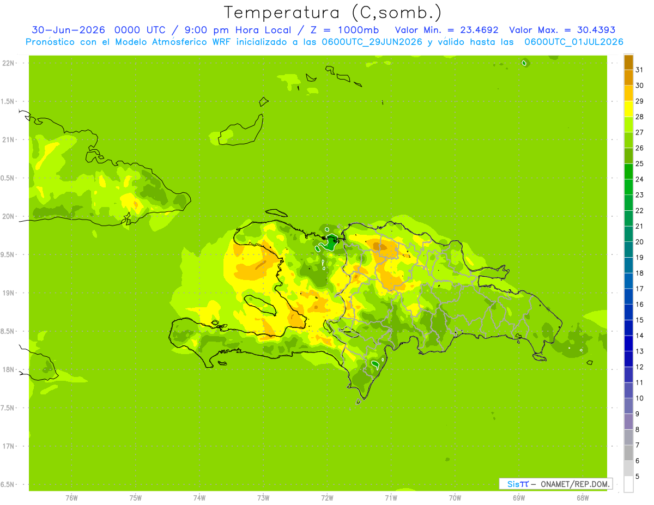Click the purple 9–10 legend swatch

pyautogui.click(x=628, y=406)
